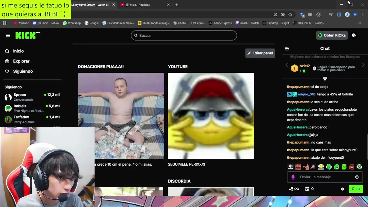
Task: Click the crossed-eye tracking protection icon
Action: 283,14
